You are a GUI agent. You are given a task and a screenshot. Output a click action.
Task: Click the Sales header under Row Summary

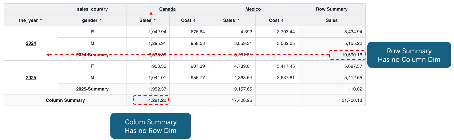coord(332,20)
